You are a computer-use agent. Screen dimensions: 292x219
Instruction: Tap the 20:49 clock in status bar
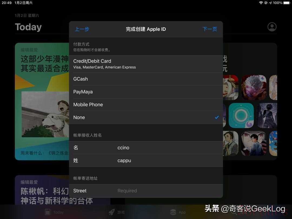(6, 3)
